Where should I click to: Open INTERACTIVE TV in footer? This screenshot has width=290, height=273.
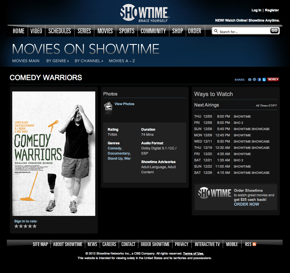207,244
